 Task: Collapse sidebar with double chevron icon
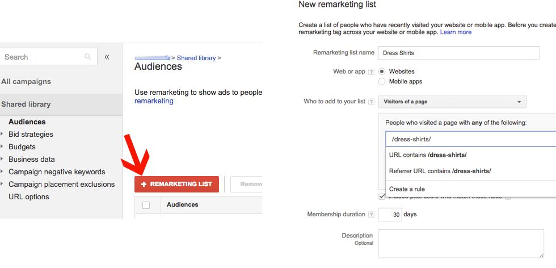point(107,57)
